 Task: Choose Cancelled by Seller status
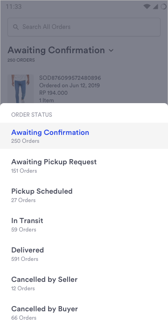pos(84,283)
